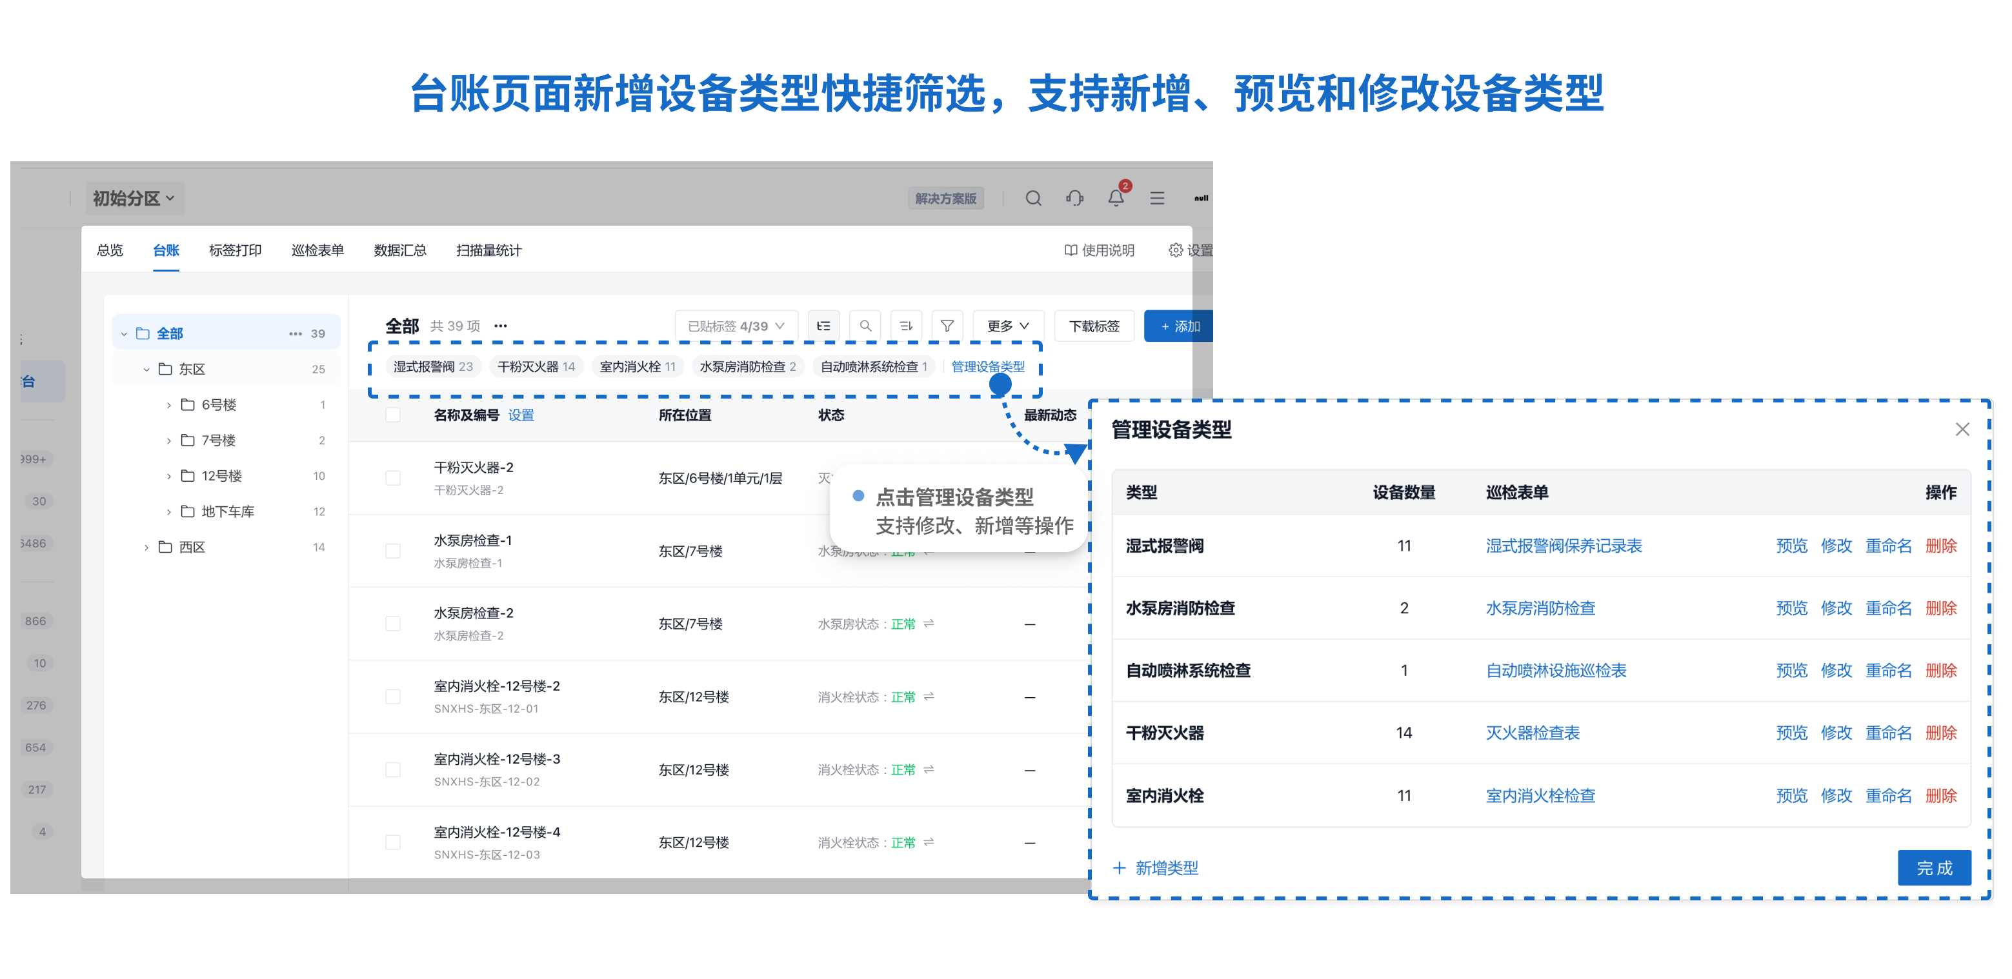Viewport: 2012px width, 979px height.
Task: Close the 管理设备类型 dialog
Action: click(x=1962, y=430)
